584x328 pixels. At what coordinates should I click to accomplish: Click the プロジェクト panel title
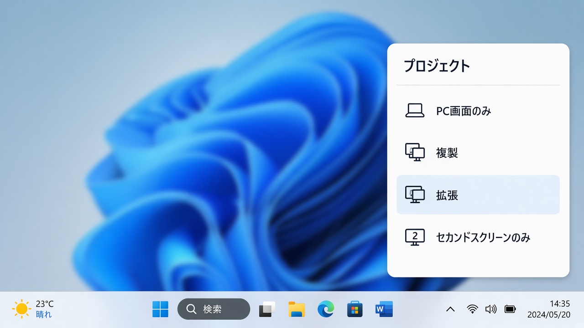click(x=437, y=66)
